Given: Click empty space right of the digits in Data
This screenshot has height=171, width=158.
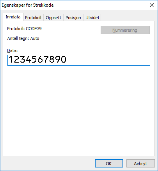Looking at the screenshot, I should coord(108,60).
